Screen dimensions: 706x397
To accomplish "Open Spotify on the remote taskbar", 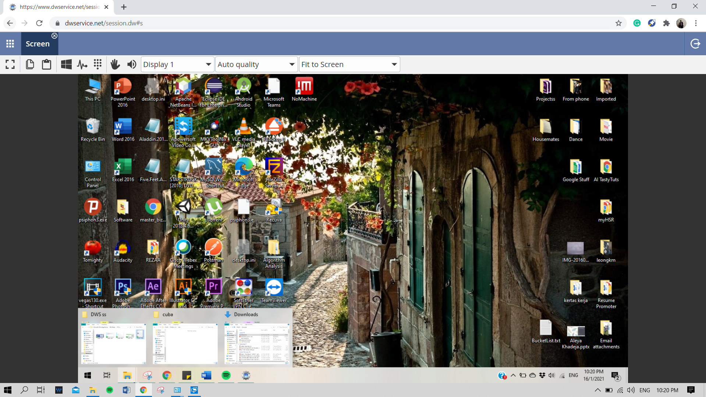I will click(226, 375).
